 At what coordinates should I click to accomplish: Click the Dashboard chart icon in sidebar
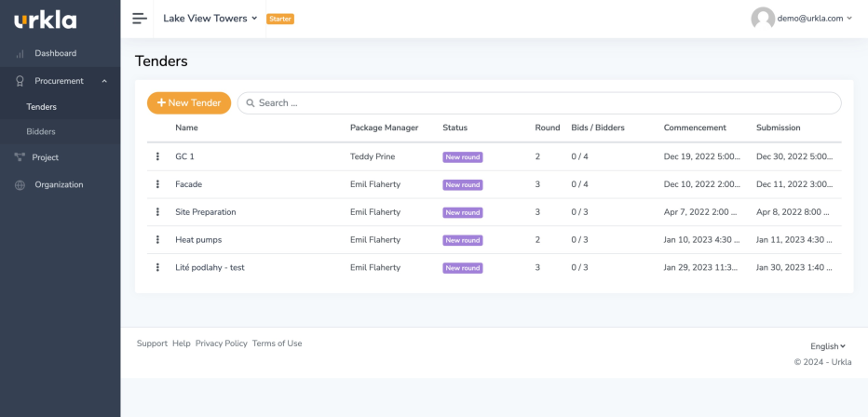coord(20,54)
